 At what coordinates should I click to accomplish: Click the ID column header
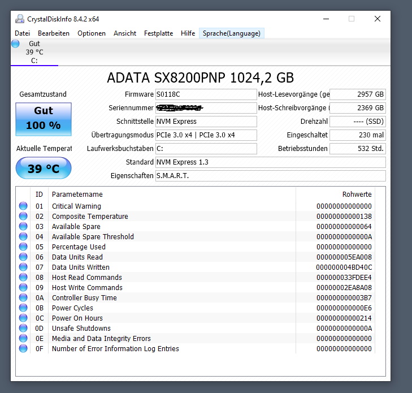coord(39,195)
